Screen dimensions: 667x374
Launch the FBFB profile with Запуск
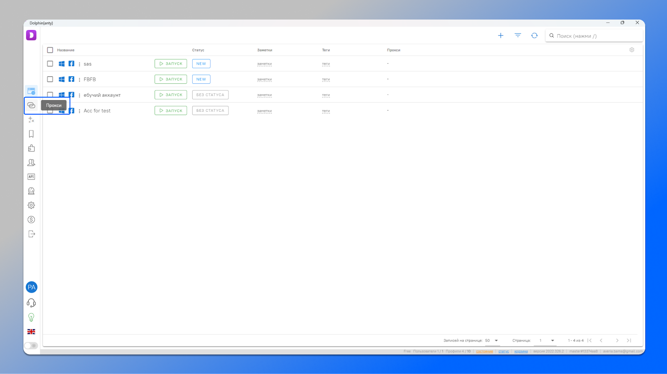point(171,79)
